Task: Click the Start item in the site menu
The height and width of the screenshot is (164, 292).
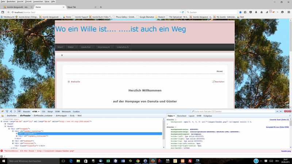Action: pyautogui.click(x=60, y=47)
